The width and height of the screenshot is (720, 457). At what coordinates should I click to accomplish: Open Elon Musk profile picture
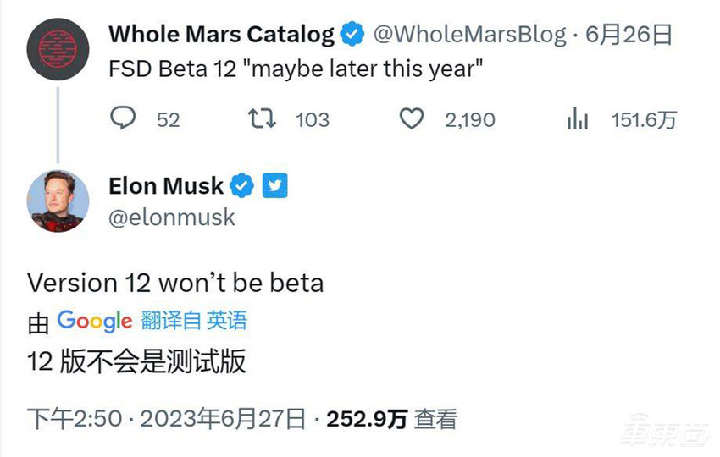58,201
